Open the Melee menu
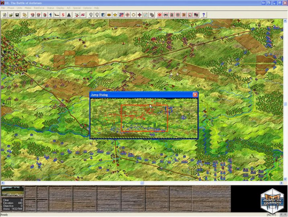The height and width of the screenshot is (217, 288). point(28,8)
